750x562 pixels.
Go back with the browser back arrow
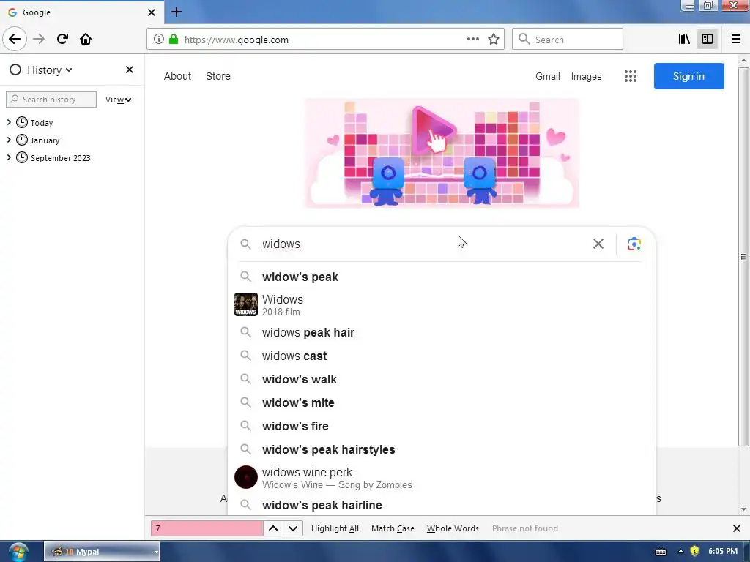click(x=15, y=39)
